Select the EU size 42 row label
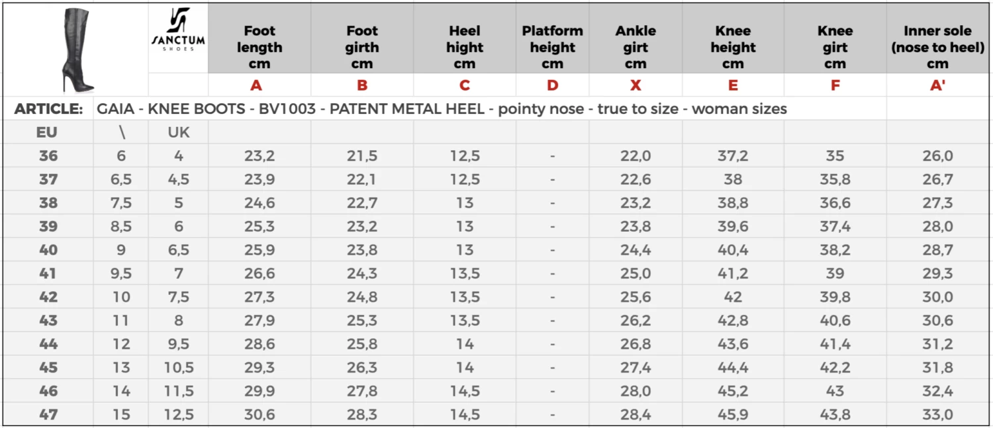Viewport: 993px width, 428px height. 48,297
